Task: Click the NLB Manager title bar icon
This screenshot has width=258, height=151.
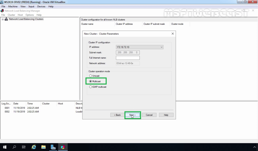Action: tap(2, 11)
